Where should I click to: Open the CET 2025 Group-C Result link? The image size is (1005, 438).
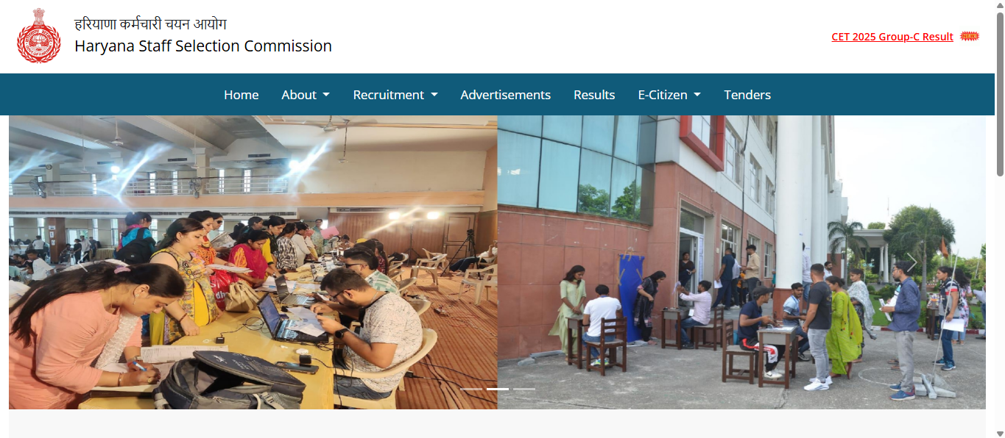coord(892,37)
